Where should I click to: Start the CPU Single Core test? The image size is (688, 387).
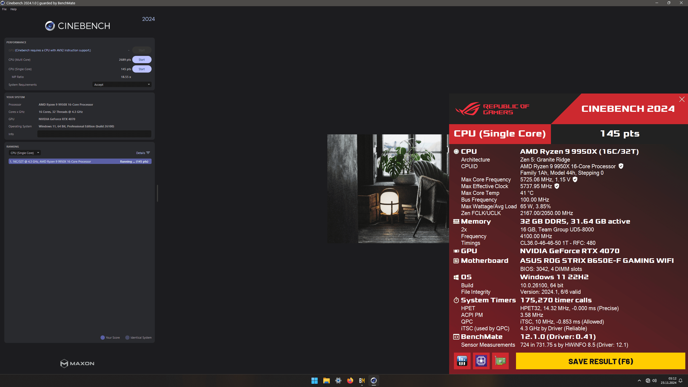point(142,69)
